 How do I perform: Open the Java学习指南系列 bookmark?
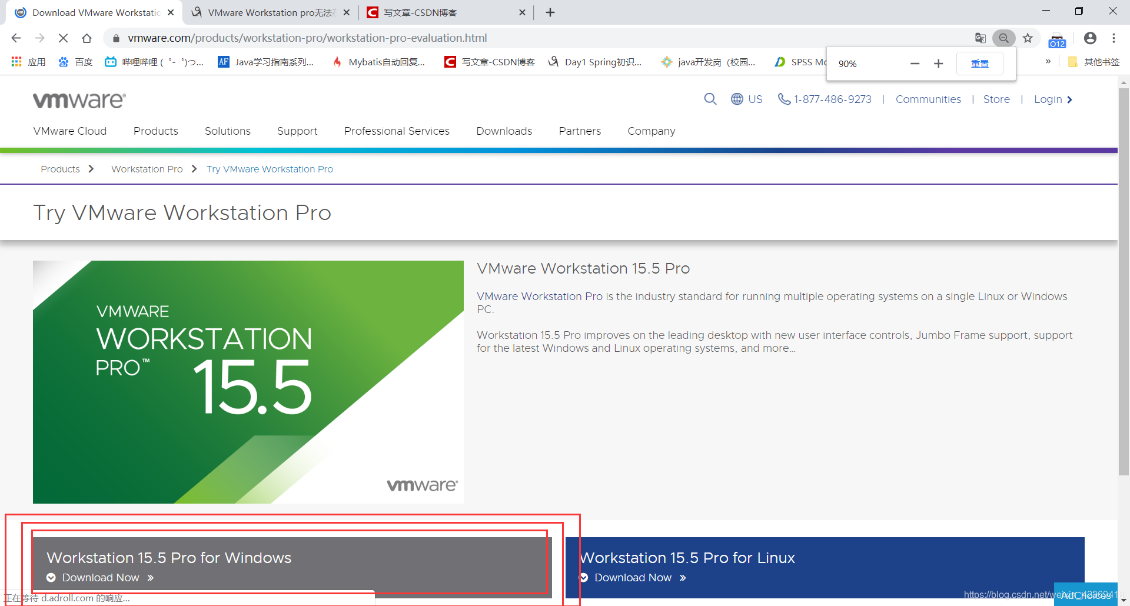click(x=266, y=62)
